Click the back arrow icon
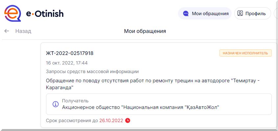This screenshot has width=278, height=131. point(7,31)
